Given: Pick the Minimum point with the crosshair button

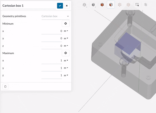Looking at the screenshot, I should click(x=66, y=24).
